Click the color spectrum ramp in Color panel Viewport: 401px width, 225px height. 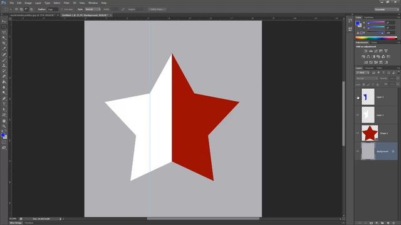pyautogui.click(x=376, y=37)
